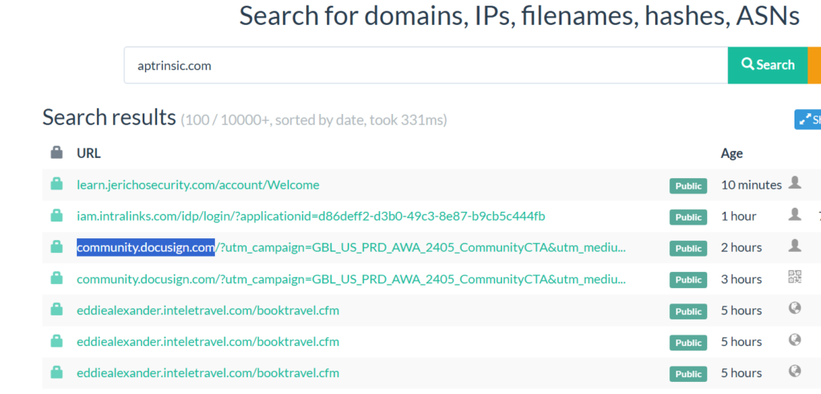This screenshot has width=821, height=394.
Task: Click the globe icon in the topmost eddiealexander row
Action: tap(795, 309)
